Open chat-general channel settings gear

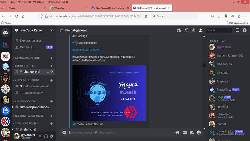(x=52, y=72)
